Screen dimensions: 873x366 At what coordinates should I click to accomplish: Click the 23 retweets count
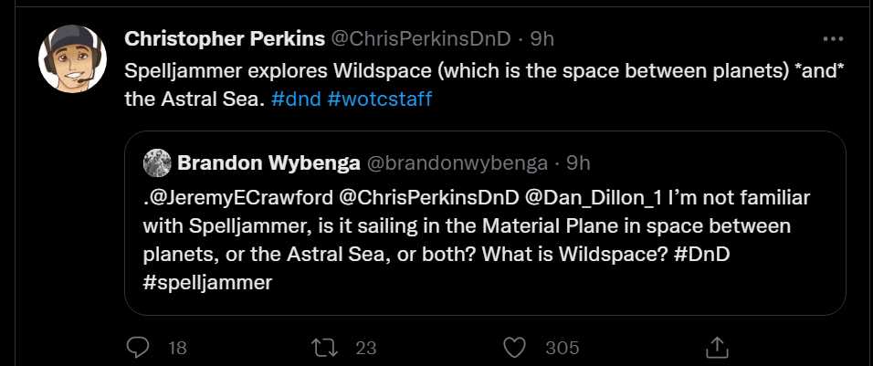click(366, 347)
